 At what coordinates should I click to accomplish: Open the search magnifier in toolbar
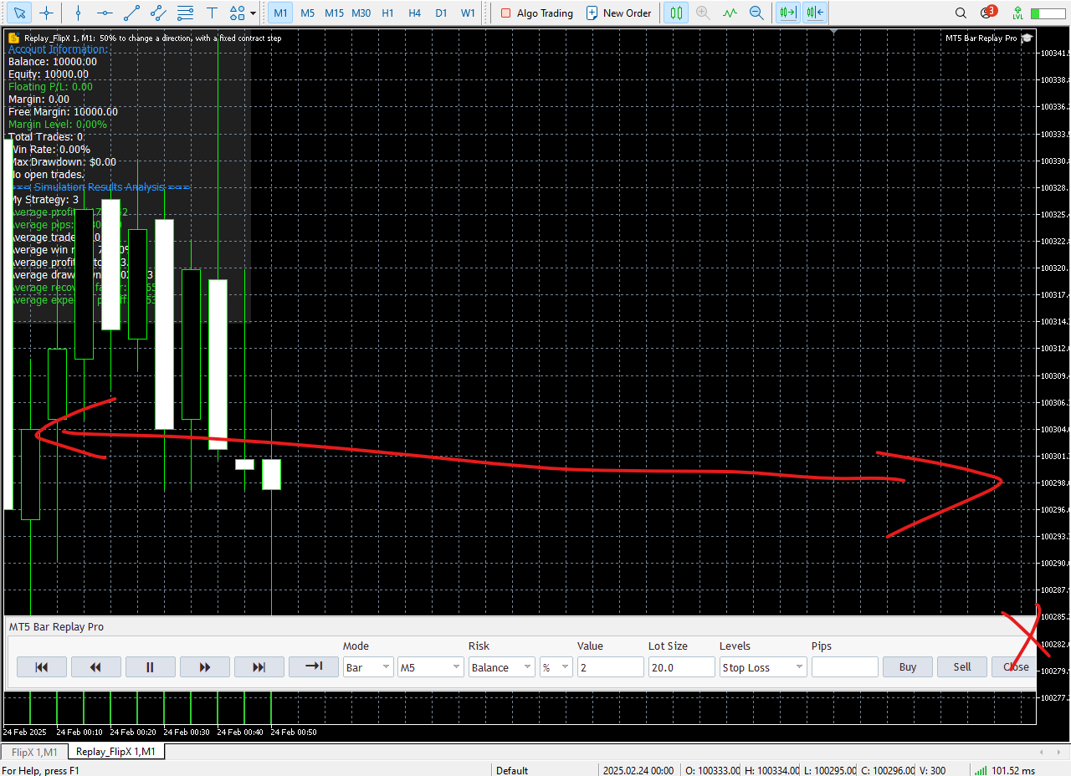point(962,13)
